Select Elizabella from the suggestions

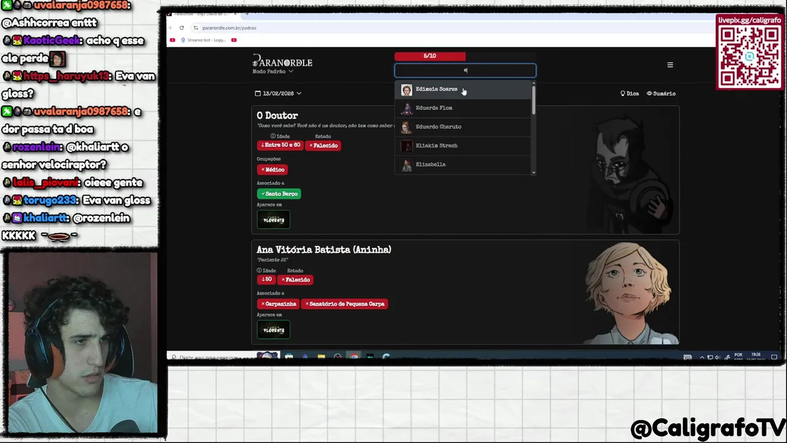click(464, 164)
